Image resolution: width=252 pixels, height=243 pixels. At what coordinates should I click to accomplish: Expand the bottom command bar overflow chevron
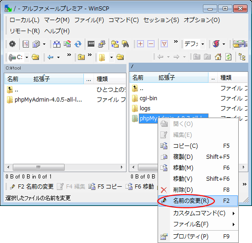(245, 184)
